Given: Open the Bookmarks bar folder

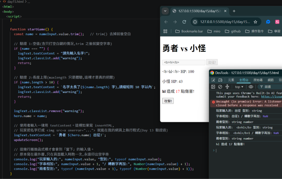Looking at the screenshot, I should coord(189,31).
